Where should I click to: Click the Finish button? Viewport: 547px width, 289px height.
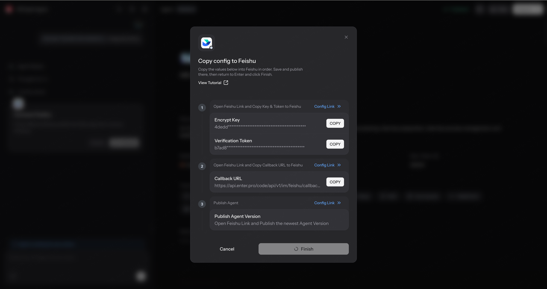(x=303, y=249)
